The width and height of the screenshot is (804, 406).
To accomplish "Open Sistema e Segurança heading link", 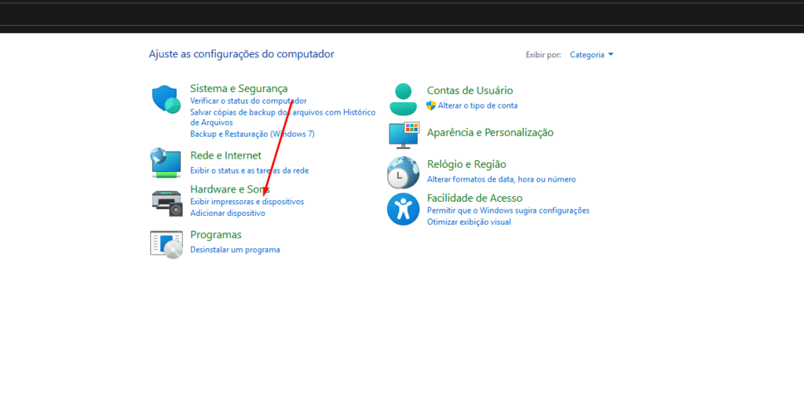I will [x=239, y=89].
